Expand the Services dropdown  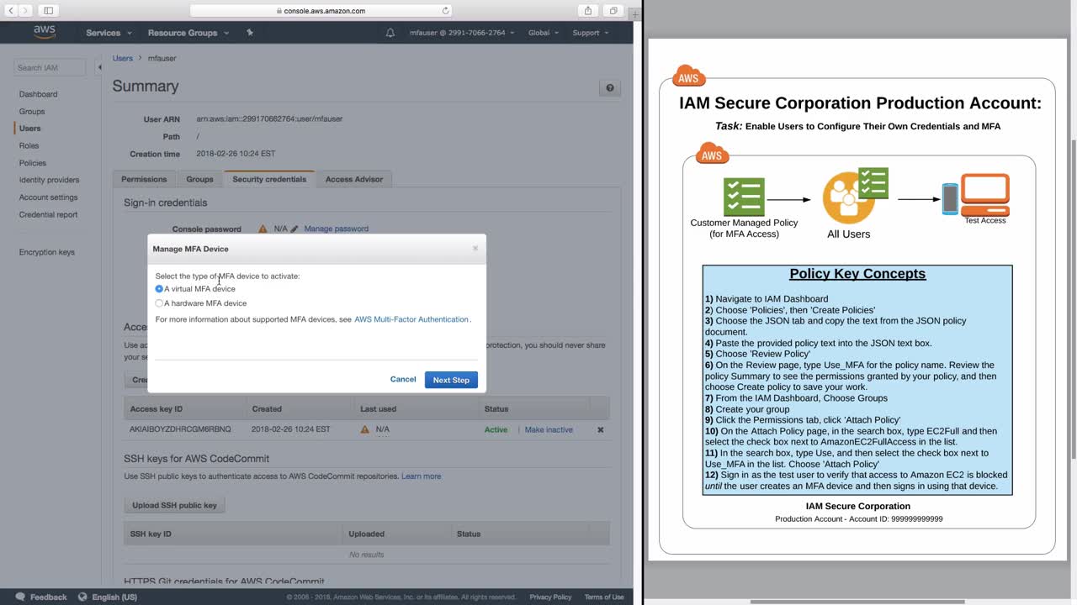click(109, 33)
